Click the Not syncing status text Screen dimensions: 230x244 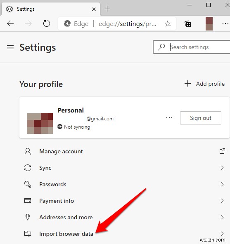(x=77, y=127)
